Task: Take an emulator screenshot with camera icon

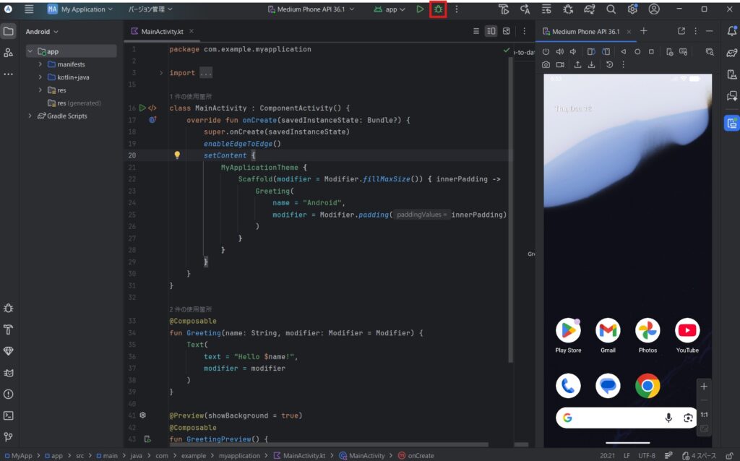Action: click(x=546, y=65)
